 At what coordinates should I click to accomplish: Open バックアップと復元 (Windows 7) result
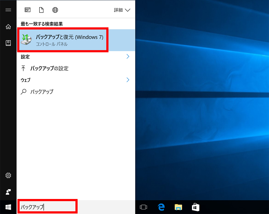(x=76, y=40)
